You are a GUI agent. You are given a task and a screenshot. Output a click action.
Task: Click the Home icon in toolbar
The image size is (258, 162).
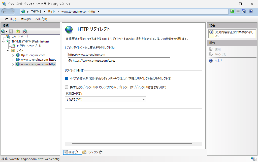244,11
